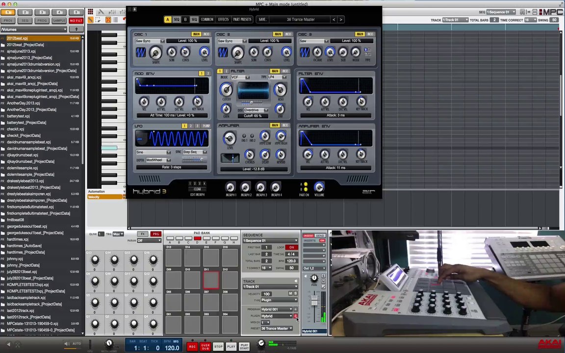565x353 pixels.
Task: Mute the Hybrid 001 channel strip
Action: [323, 281]
